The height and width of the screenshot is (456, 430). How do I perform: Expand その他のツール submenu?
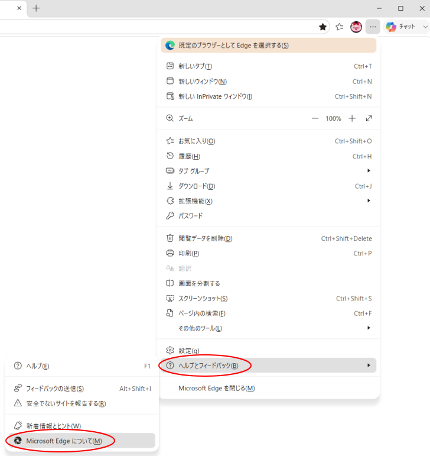point(268,328)
